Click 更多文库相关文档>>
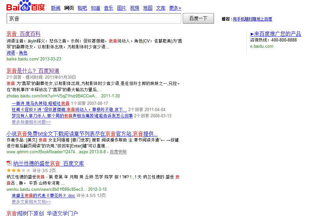 pos(31,202)
